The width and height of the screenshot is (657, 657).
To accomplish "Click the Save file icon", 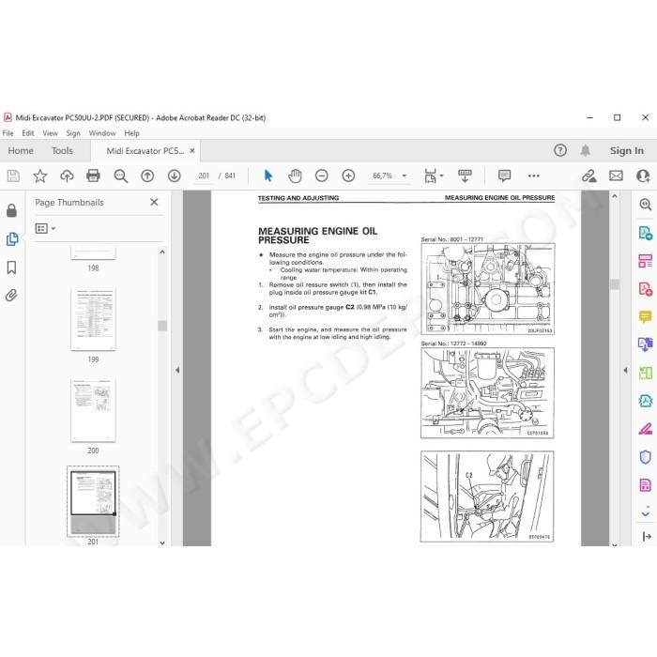I will [x=13, y=176].
